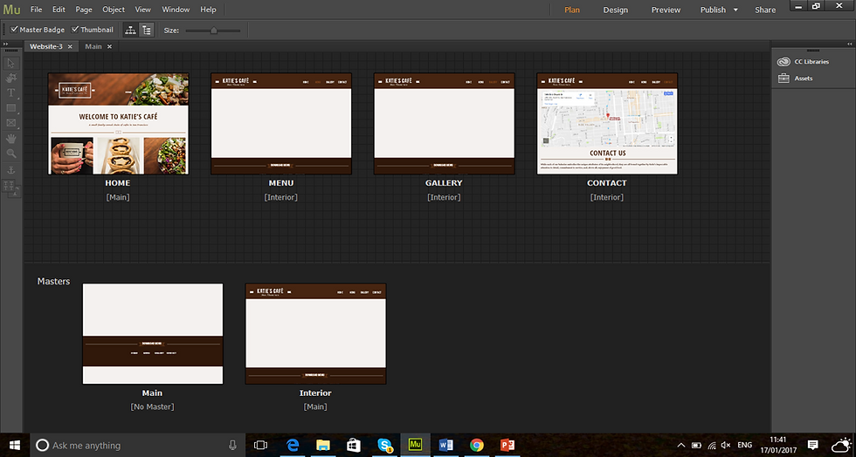856x457 pixels.
Task: Open the Edit menu
Action: pyautogui.click(x=59, y=10)
